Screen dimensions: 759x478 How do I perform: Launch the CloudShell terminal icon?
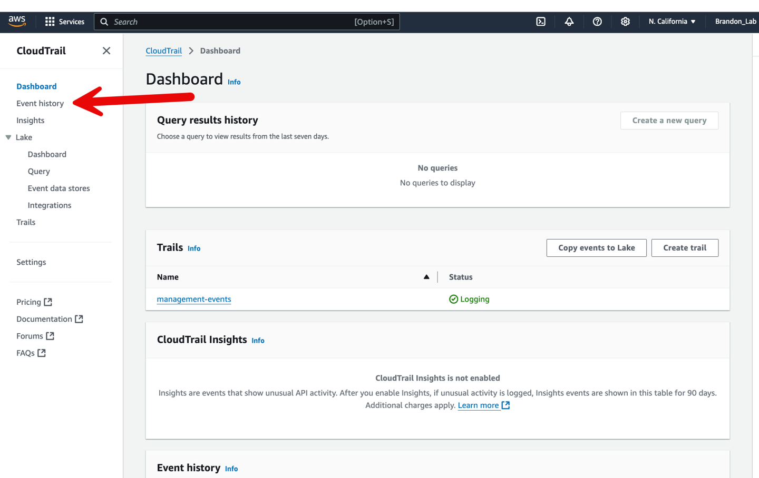coord(541,22)
